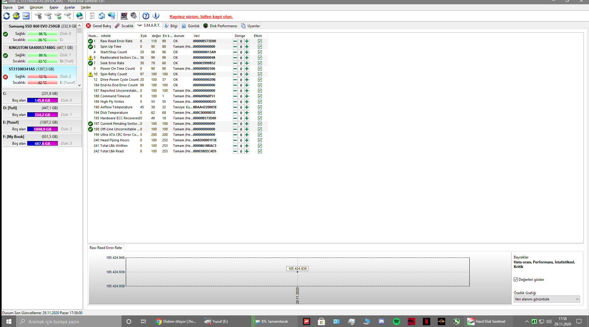Click the Windows Start button
Screen dimensions: 589x327
9,321
